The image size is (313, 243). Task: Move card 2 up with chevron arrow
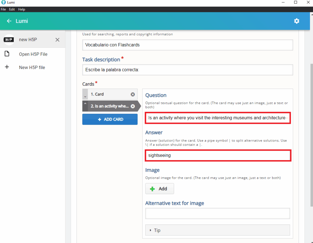pyautogui.click(x=85, y=104)
